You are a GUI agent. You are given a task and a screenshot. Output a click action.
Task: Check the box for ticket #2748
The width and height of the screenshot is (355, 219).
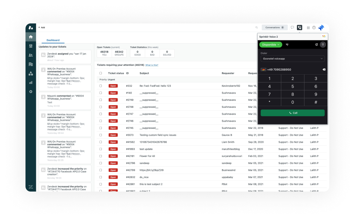(100, 107)
